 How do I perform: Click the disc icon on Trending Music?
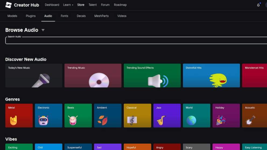99,81
